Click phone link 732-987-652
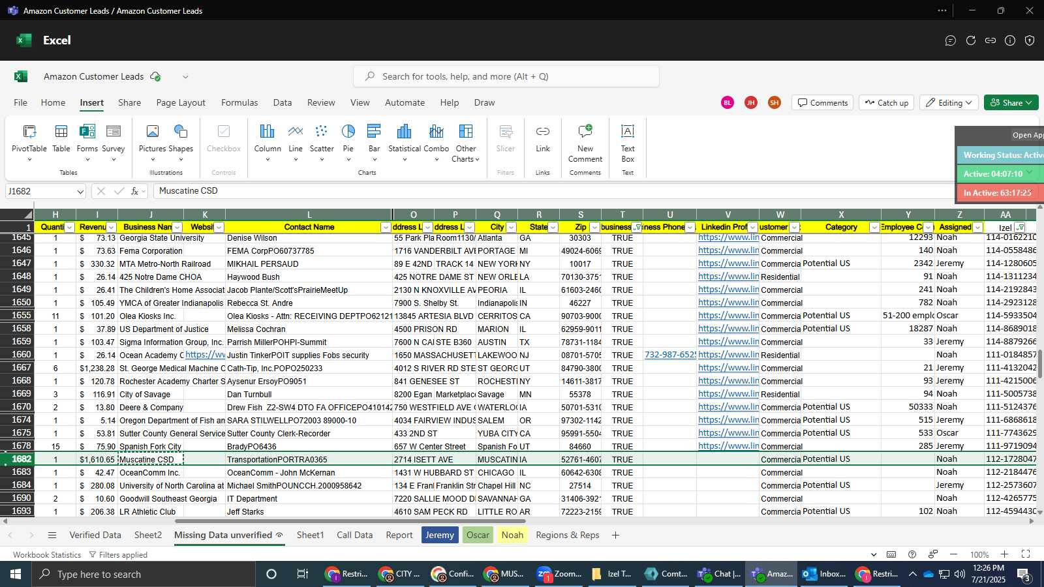 (x=670, y=355)
